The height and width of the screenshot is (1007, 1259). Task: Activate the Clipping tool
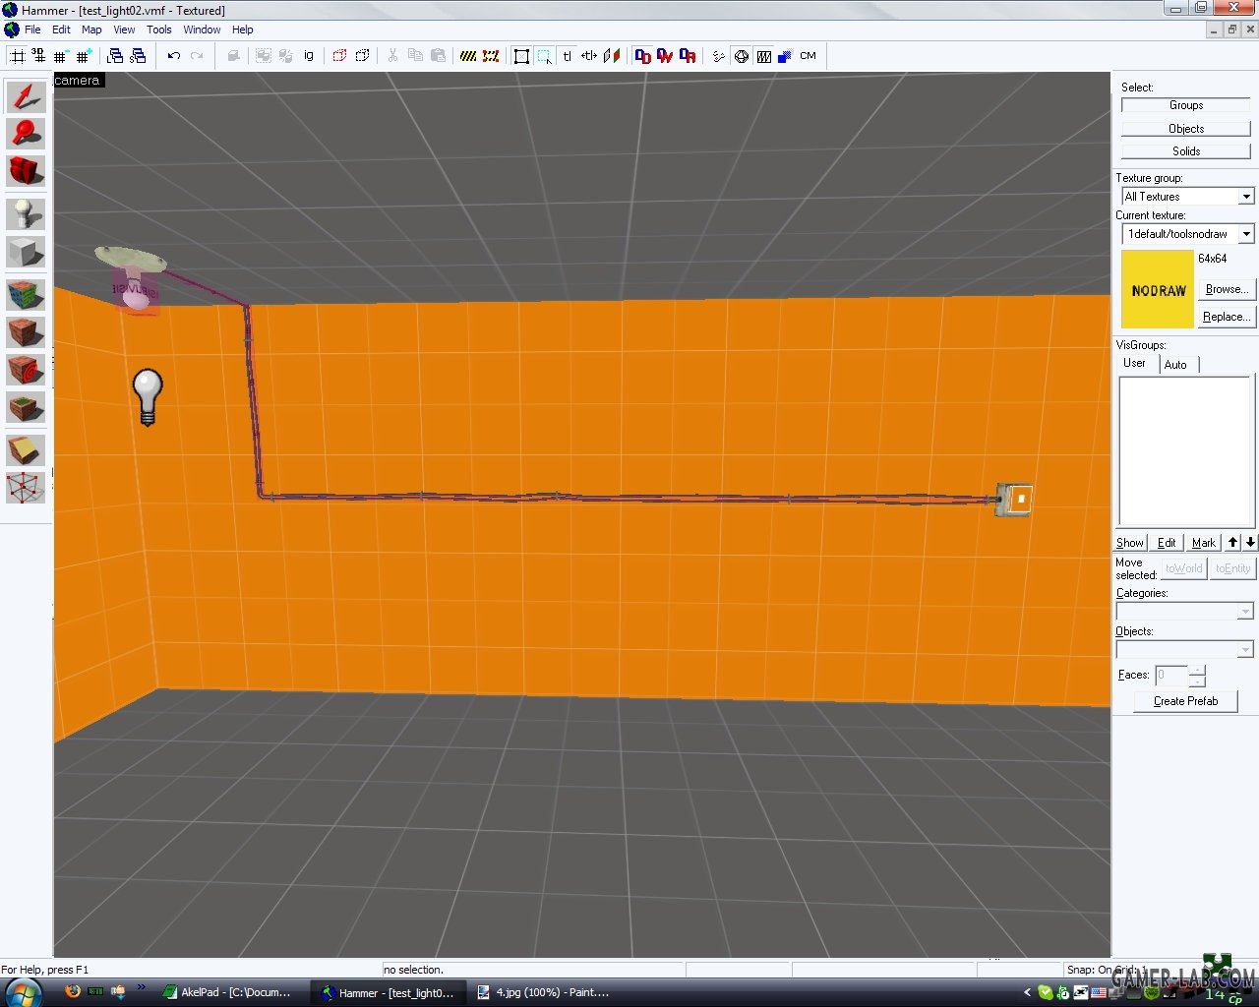(26, 449)
